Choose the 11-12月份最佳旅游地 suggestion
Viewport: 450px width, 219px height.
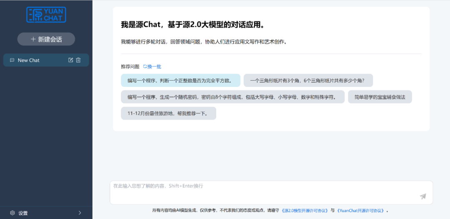click(x=168, y=113)
